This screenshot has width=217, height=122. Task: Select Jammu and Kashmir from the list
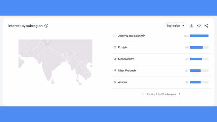(161, 36)
